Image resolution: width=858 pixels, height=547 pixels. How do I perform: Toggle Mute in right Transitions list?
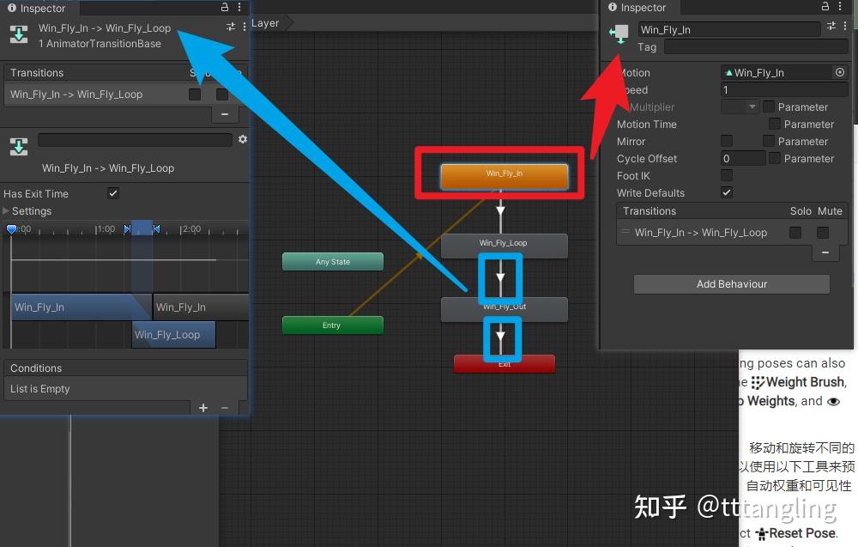[x=823, y=233]
